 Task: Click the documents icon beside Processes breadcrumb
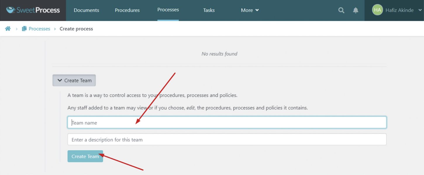coord(24,29)
